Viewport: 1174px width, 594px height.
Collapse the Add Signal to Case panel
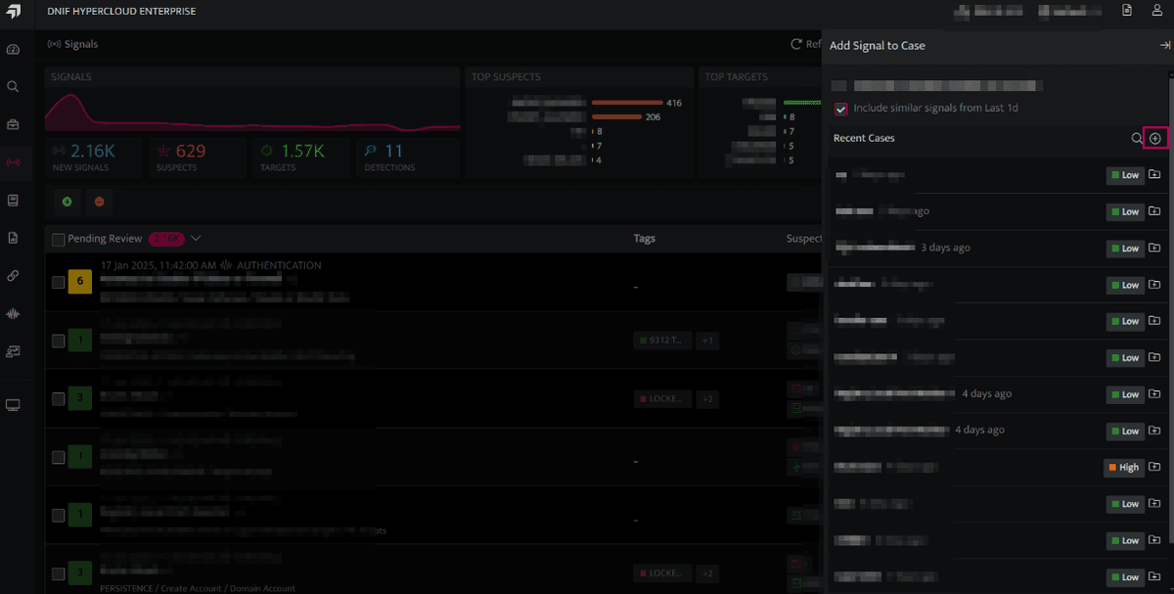[1165, 45]
